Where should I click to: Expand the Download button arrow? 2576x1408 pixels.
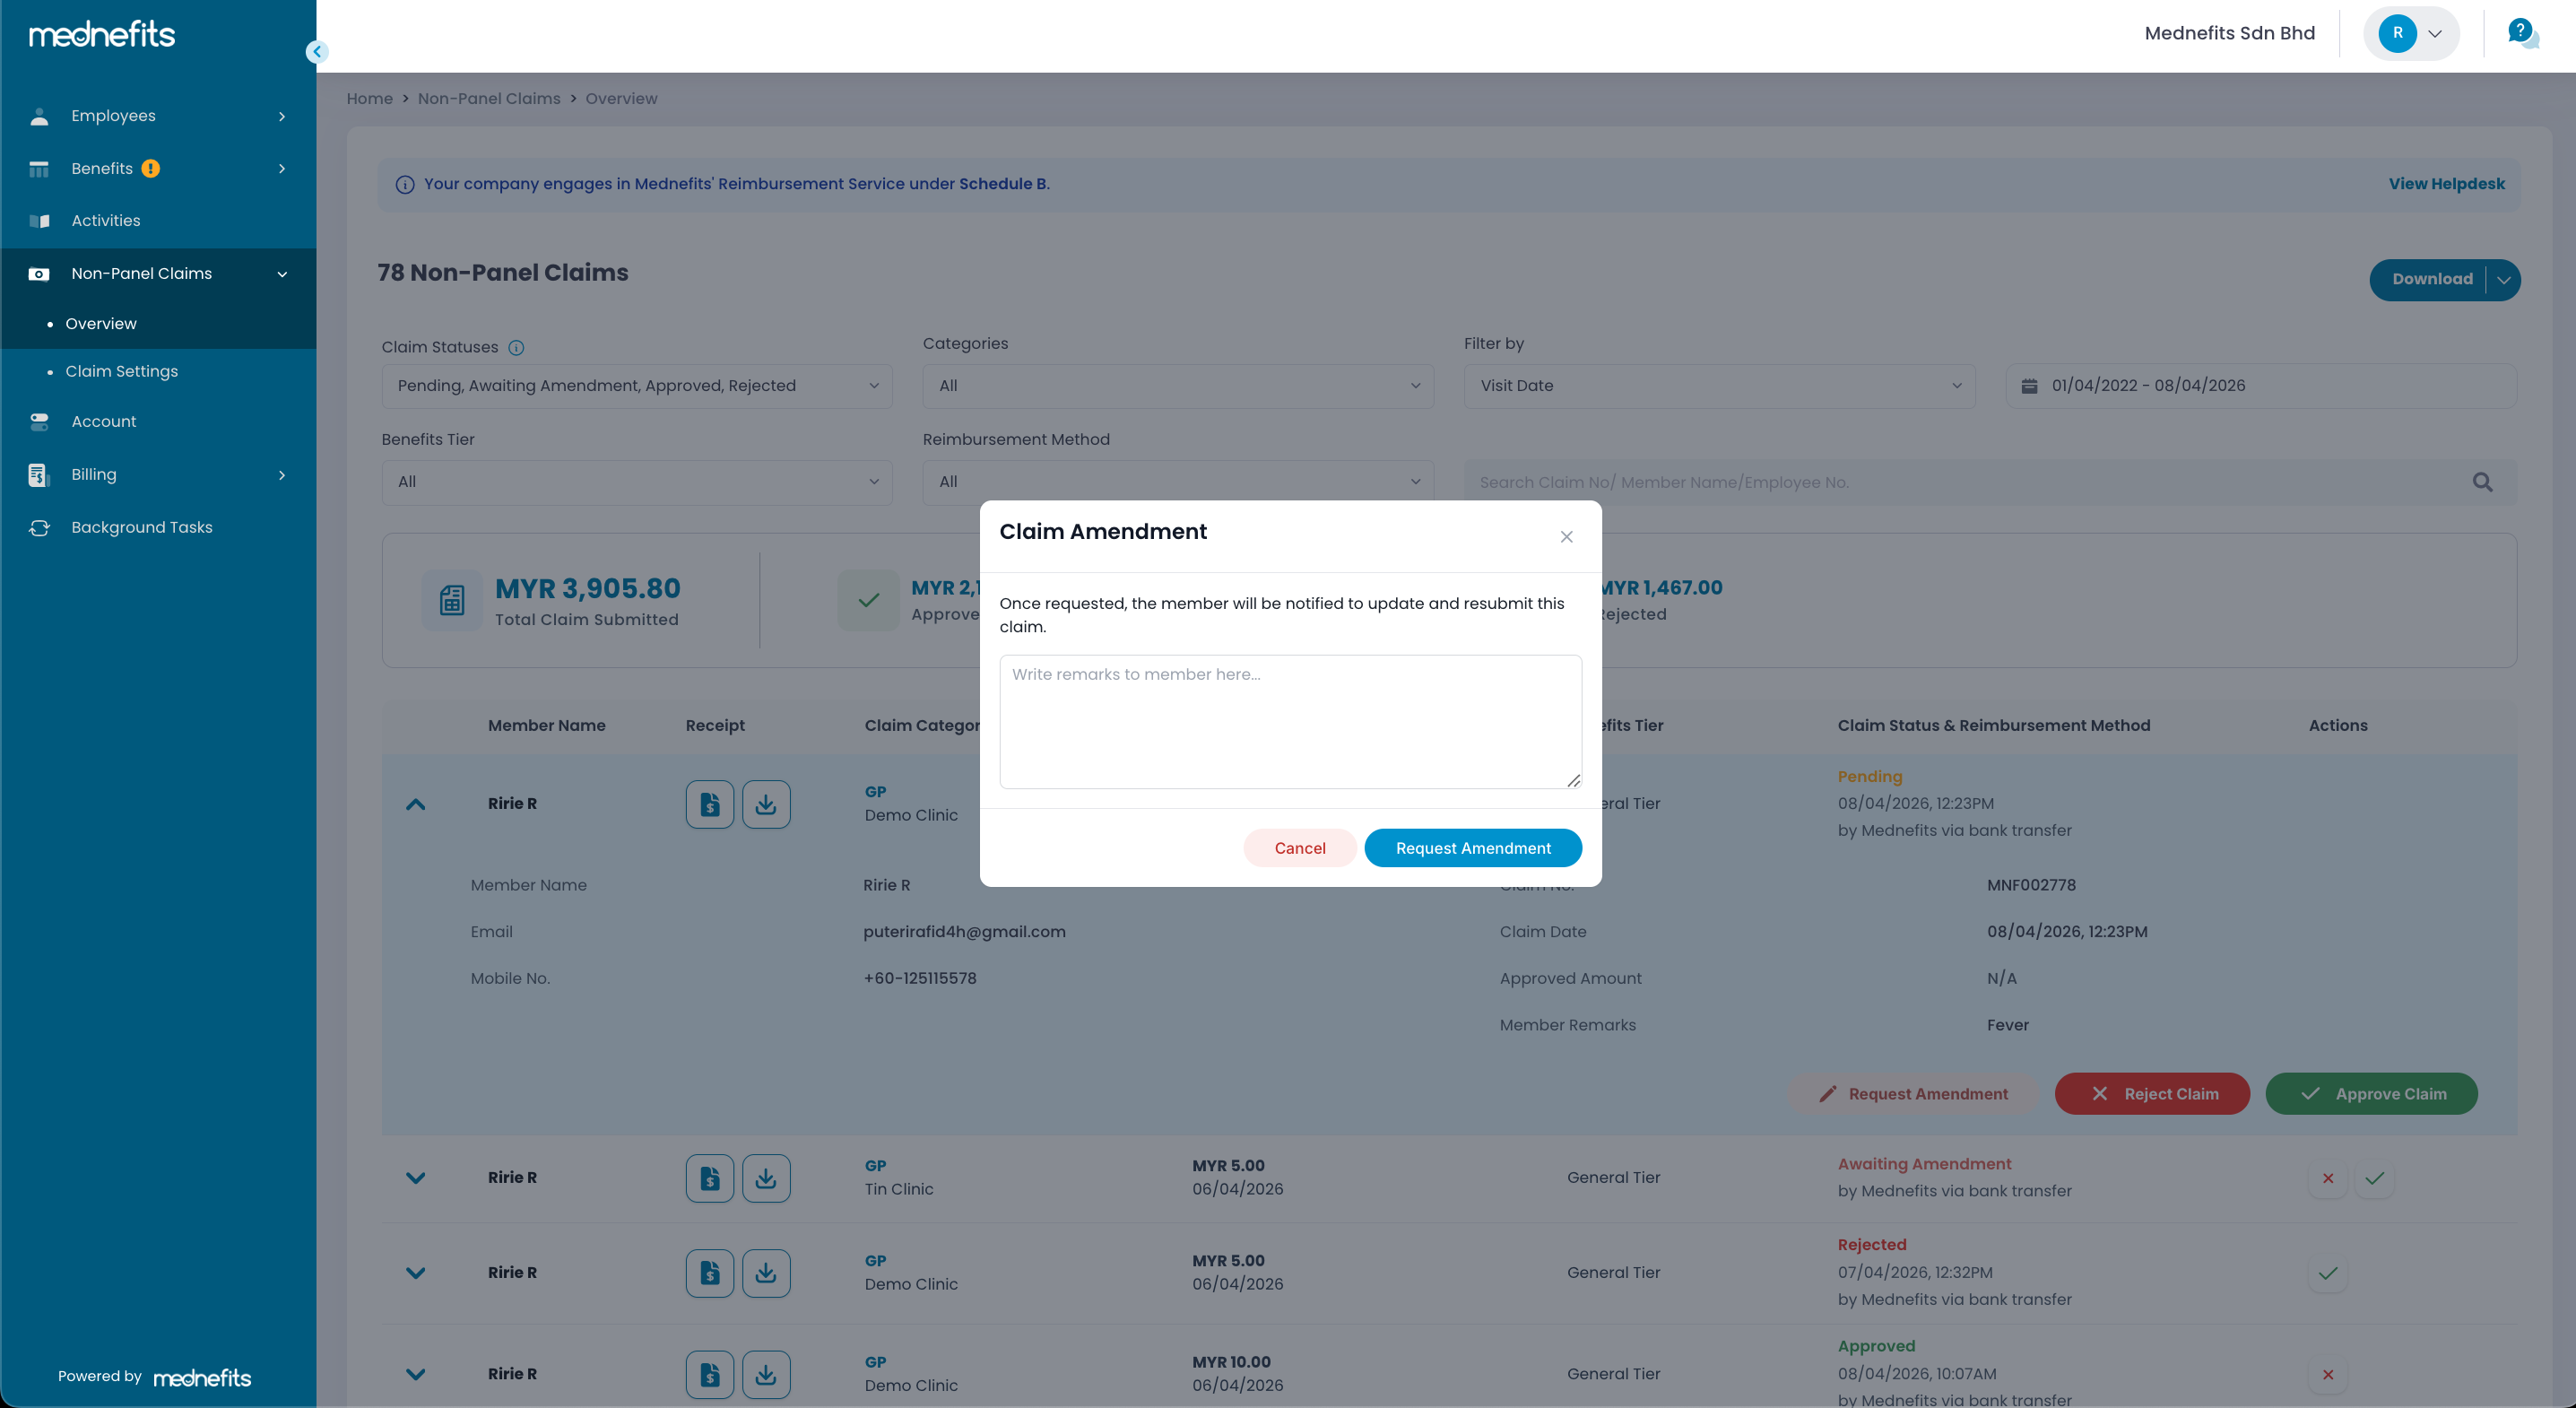[x=2503, y=280]
